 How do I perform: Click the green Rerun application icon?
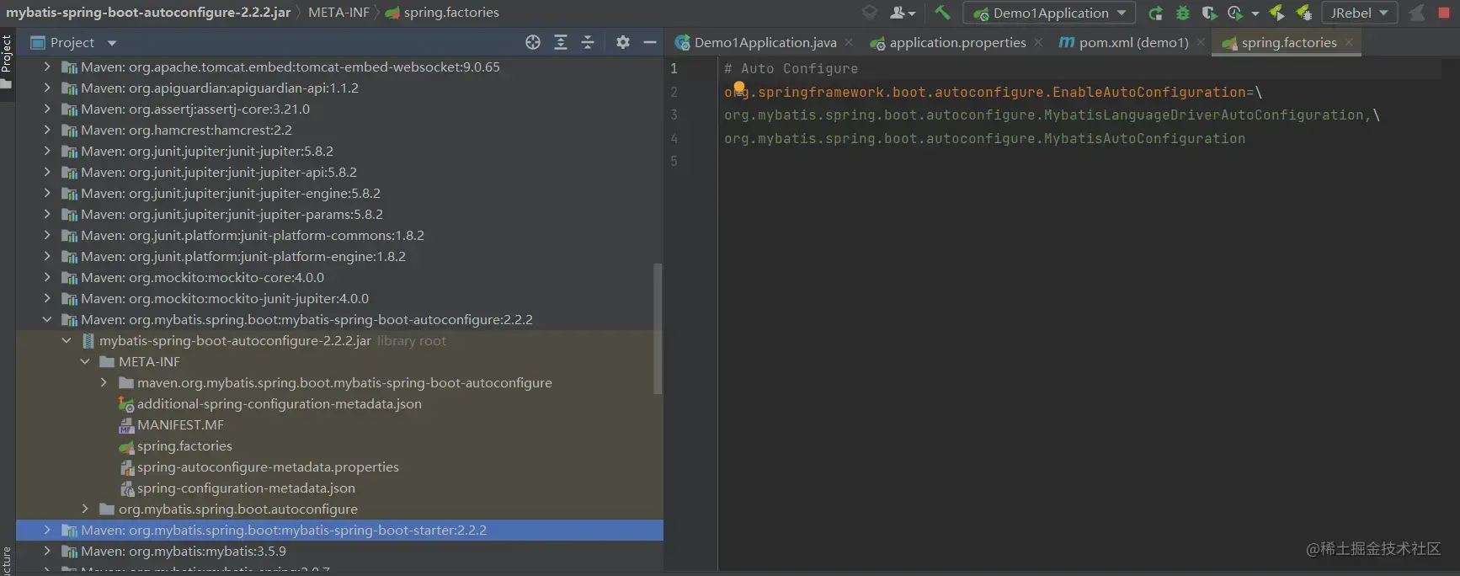(x=1155, y=13)
